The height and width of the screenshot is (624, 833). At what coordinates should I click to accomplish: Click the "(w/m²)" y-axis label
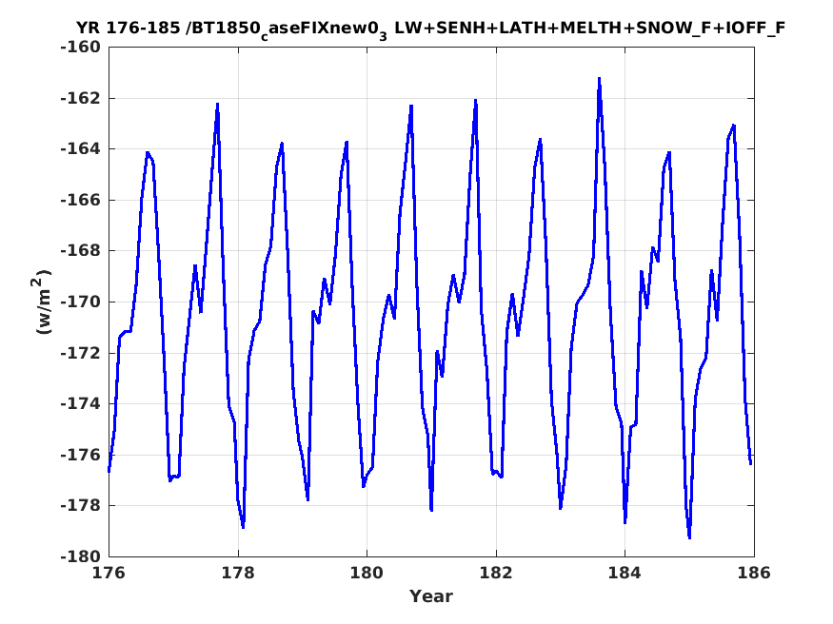tap(42, 302)
